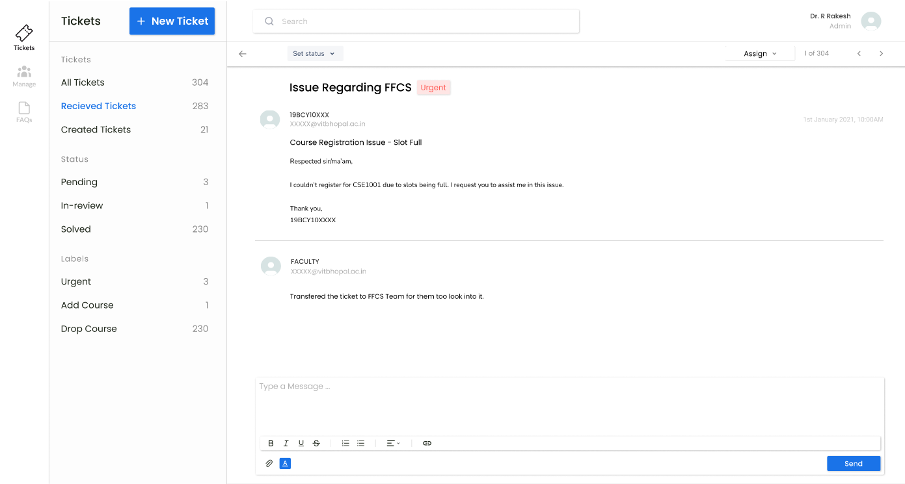Click the sender ID 19BCY10XXX
Viewport: 905px width, 484px height.
click(x=309, y=115)
